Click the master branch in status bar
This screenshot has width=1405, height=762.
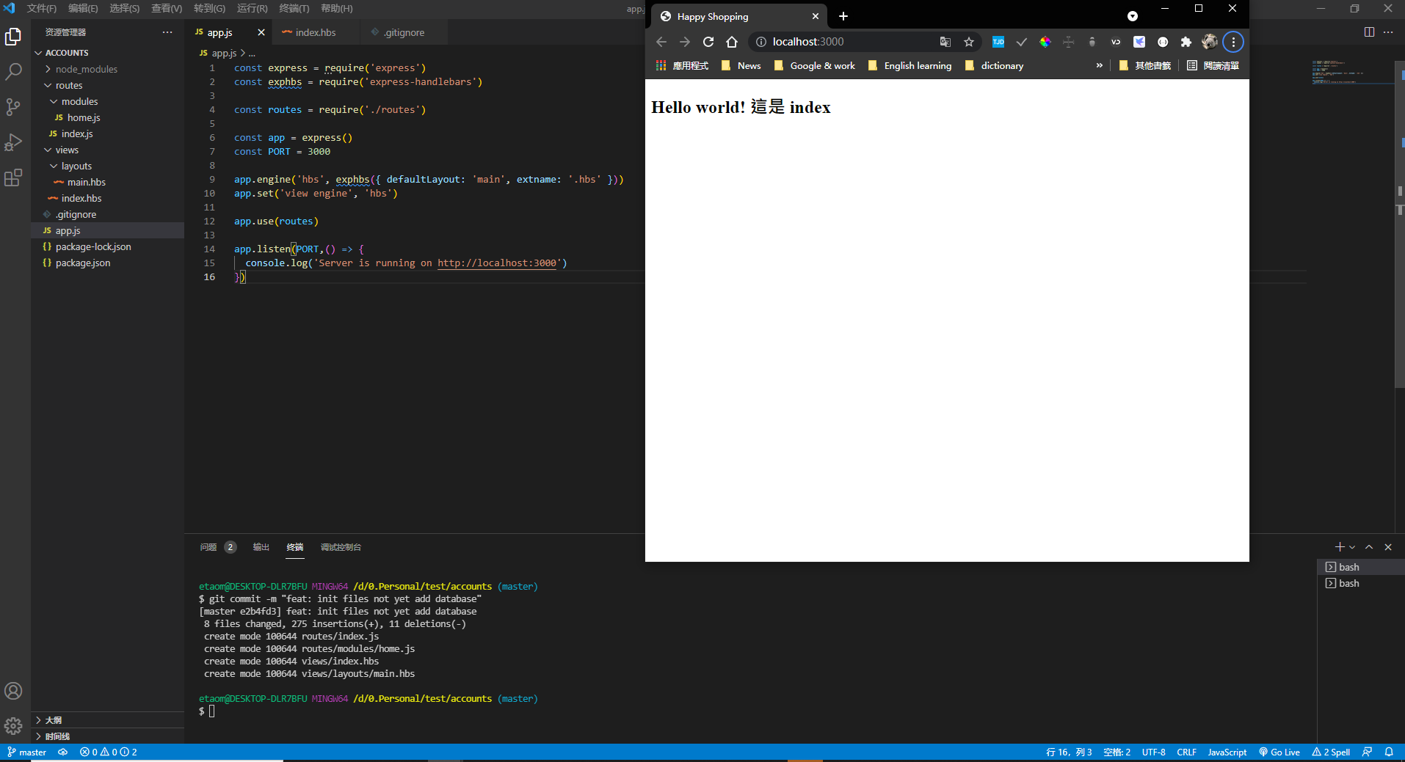click(x=27, y=752)
